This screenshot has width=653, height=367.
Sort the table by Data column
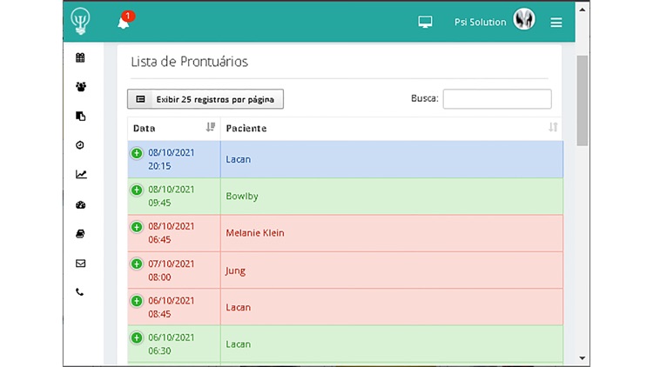[x=173, y=128]
